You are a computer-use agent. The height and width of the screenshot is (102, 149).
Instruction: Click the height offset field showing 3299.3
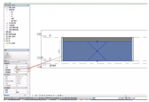point(21,70)
